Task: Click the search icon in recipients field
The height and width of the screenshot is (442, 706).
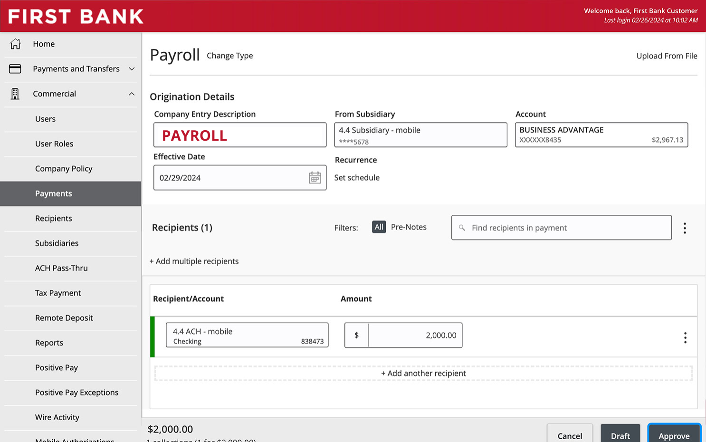Action: pyautogui.click(x=462, y=228)
